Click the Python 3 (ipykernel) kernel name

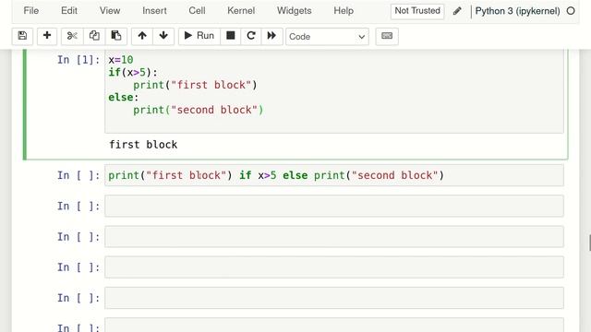coord(517,11)
